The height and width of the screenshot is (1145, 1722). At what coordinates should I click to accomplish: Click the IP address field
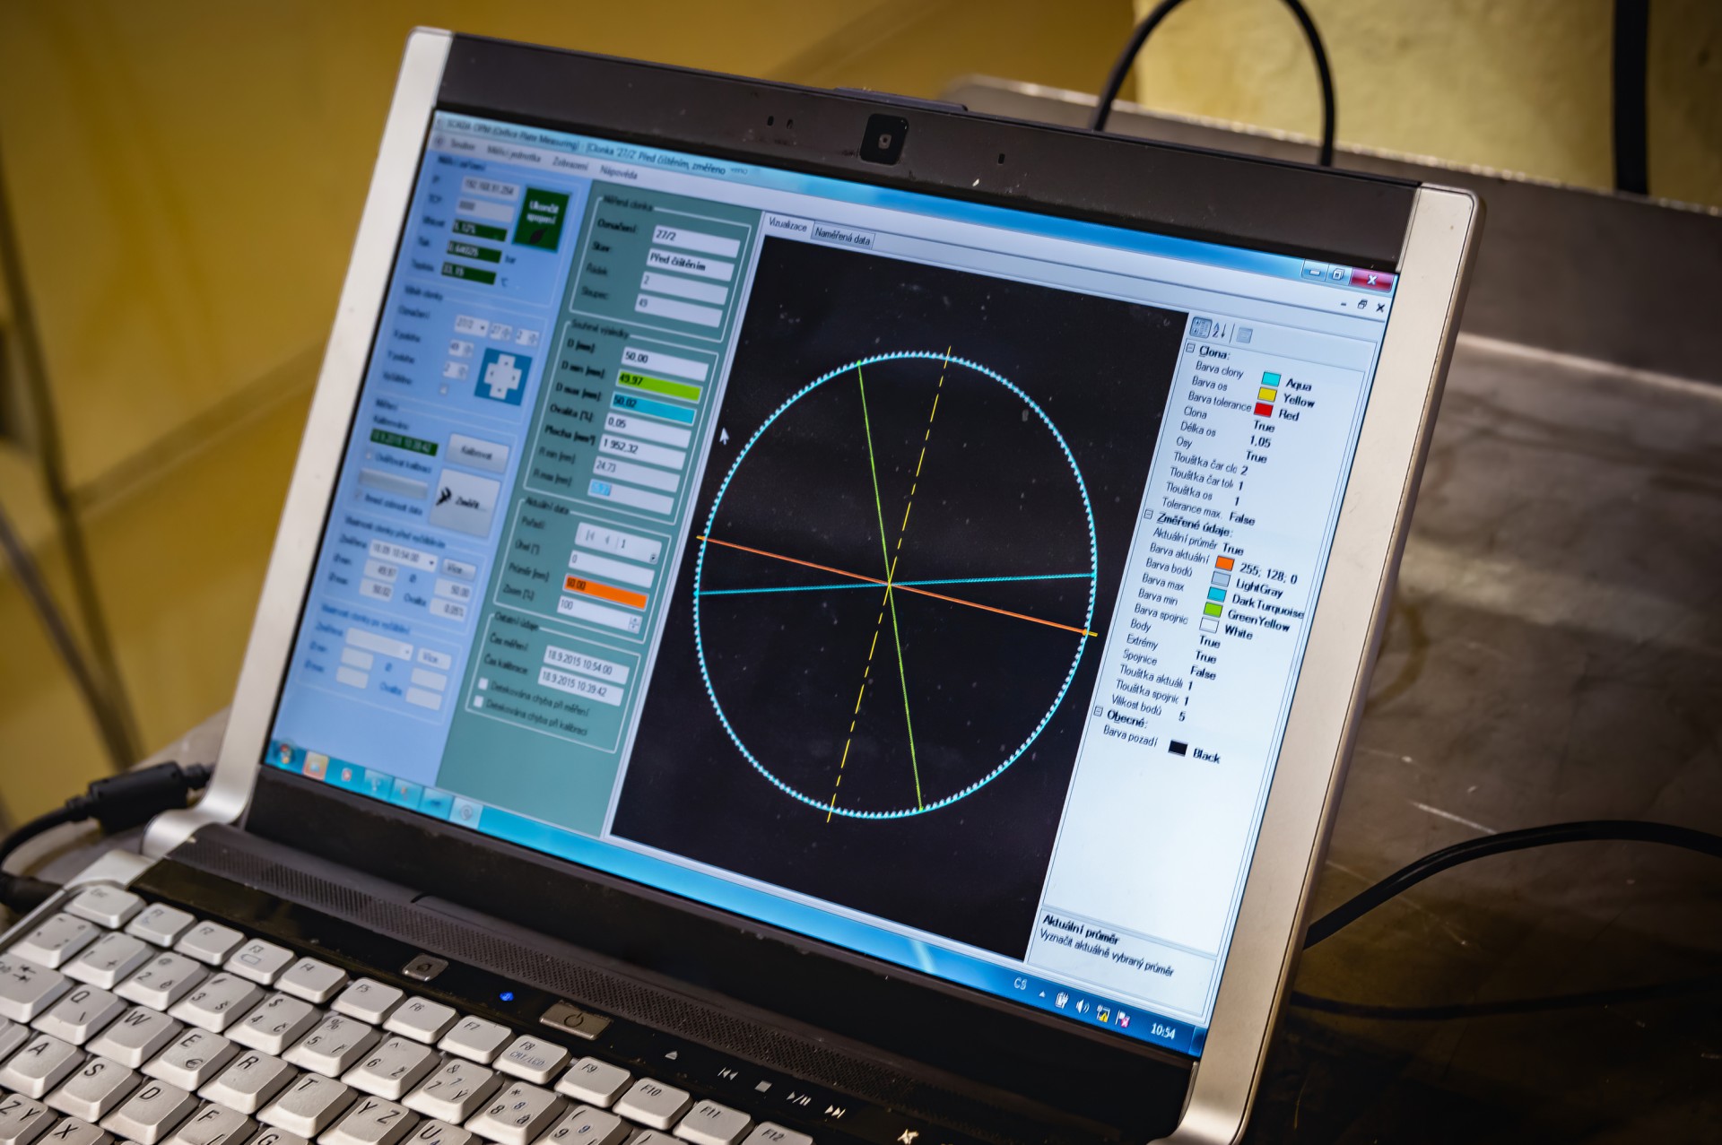coord(491,188)
